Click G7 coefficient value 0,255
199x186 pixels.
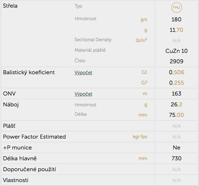coord(176,83)
